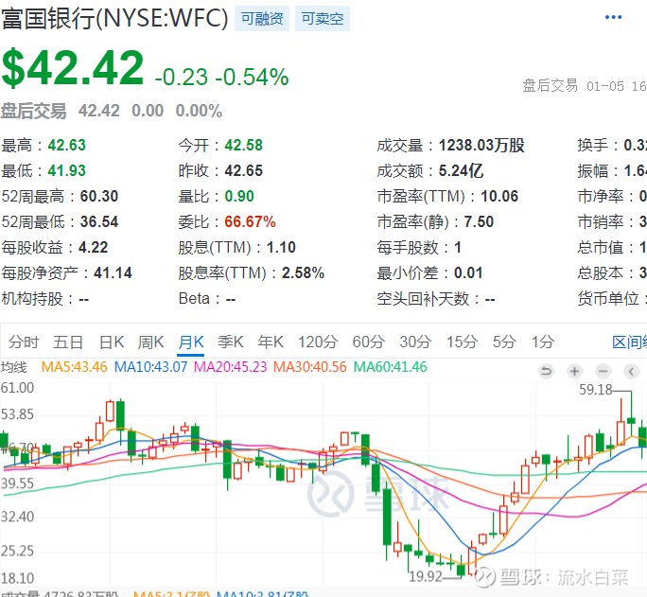Click the 量比 value 0.90
Viewport: 647px width, 597px height.
239,197
